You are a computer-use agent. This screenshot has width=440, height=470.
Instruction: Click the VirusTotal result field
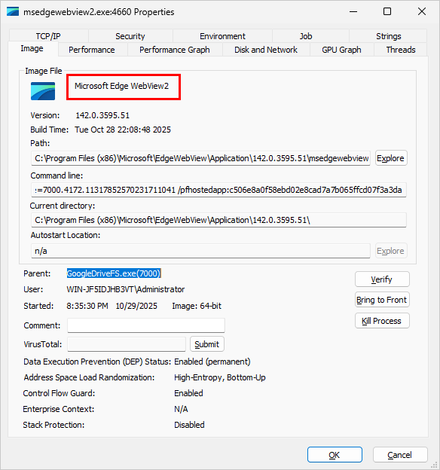[127, 344]
